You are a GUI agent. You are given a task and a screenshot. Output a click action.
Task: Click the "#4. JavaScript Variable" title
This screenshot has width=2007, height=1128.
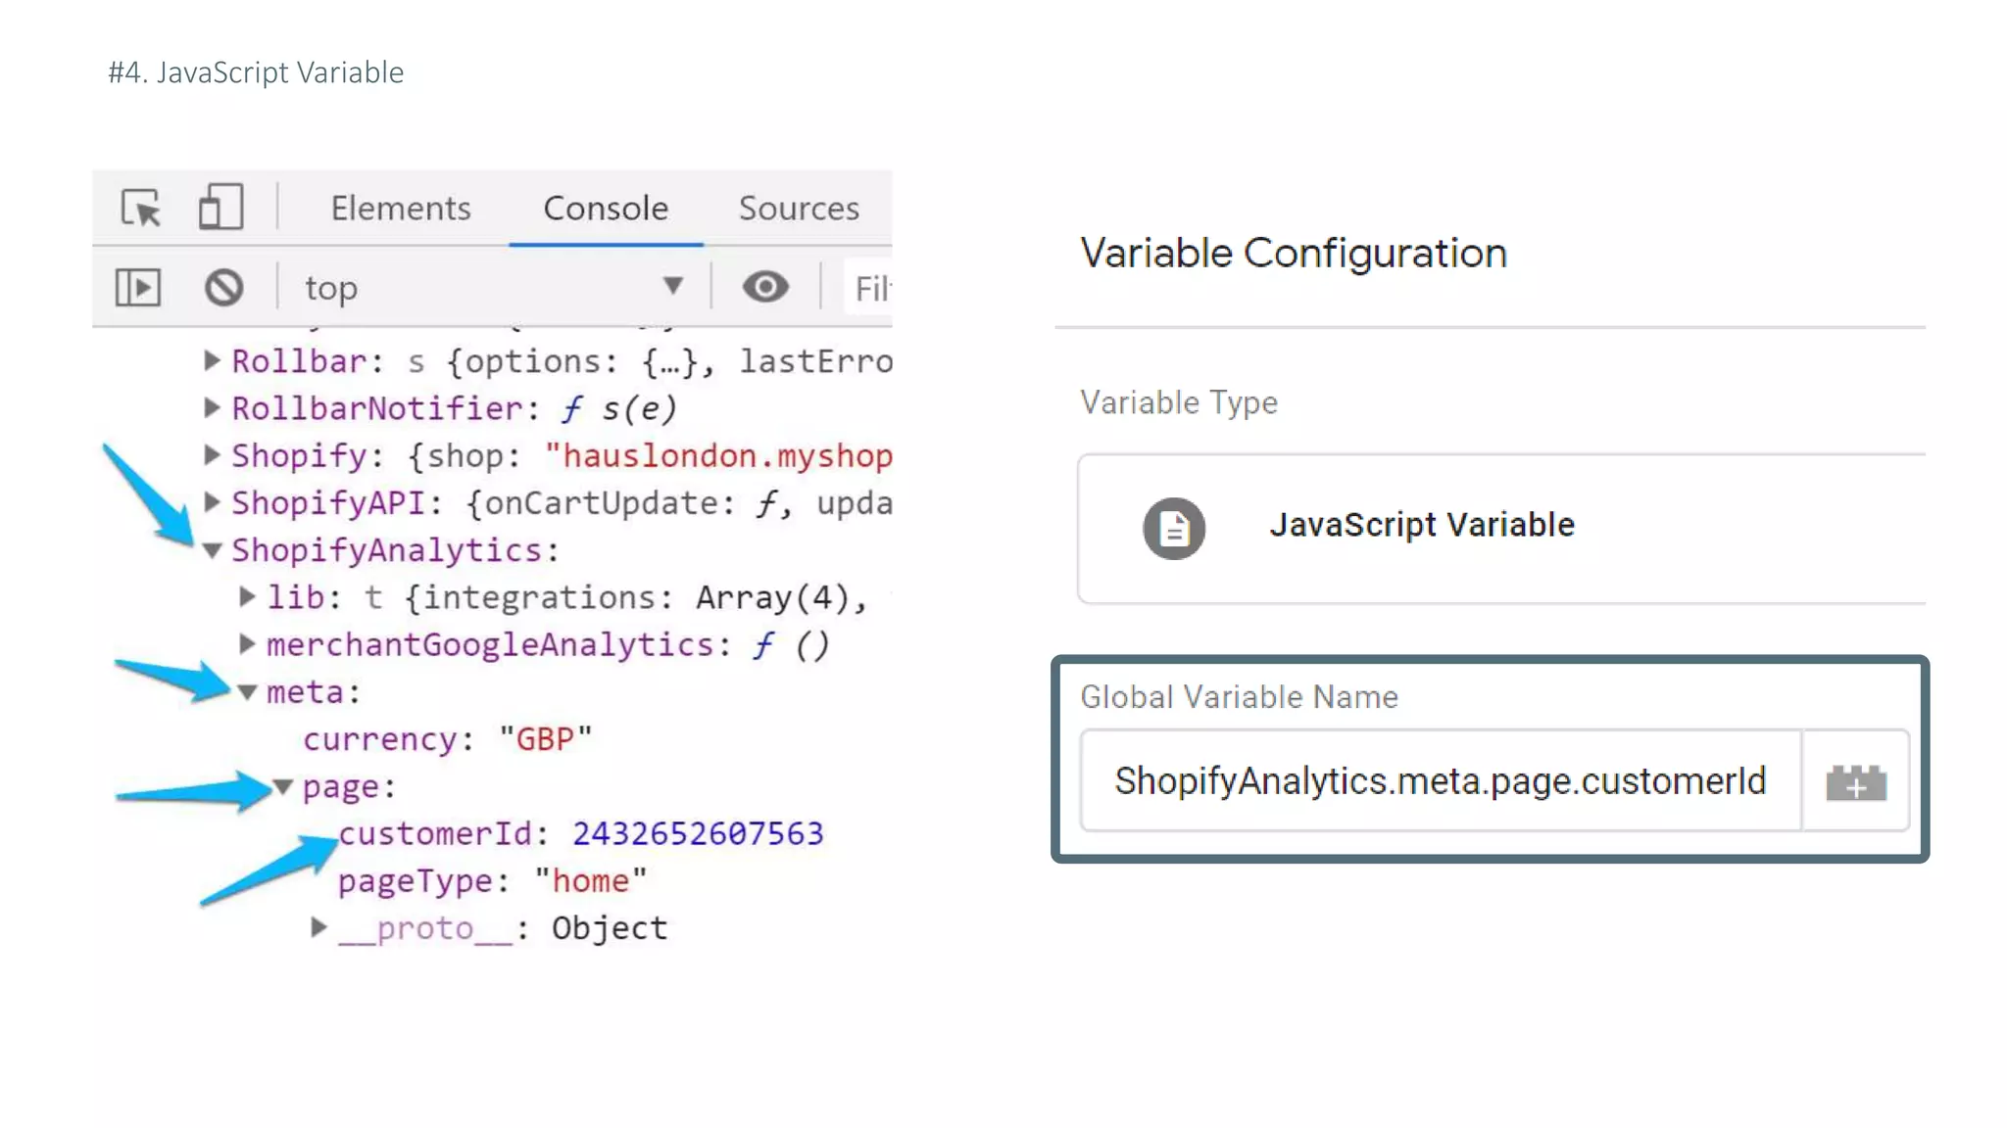pos(256,72)
